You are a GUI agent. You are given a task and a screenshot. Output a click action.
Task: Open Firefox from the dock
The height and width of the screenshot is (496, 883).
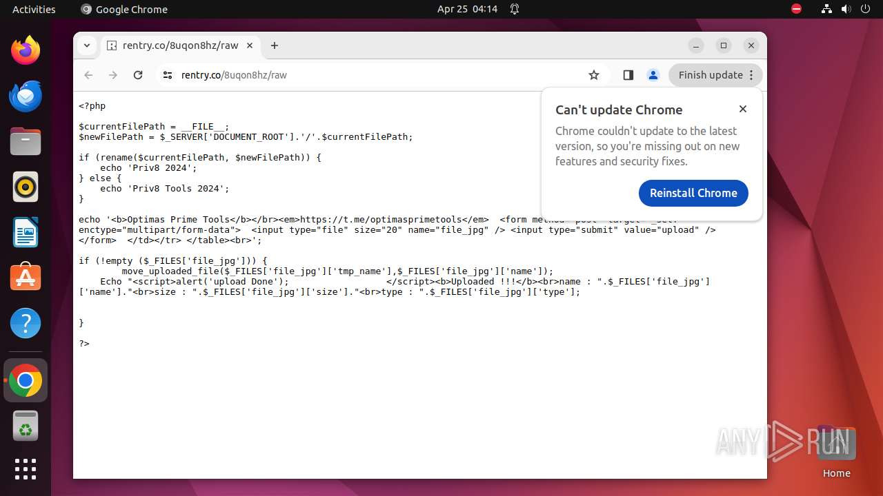pos(26,50)
